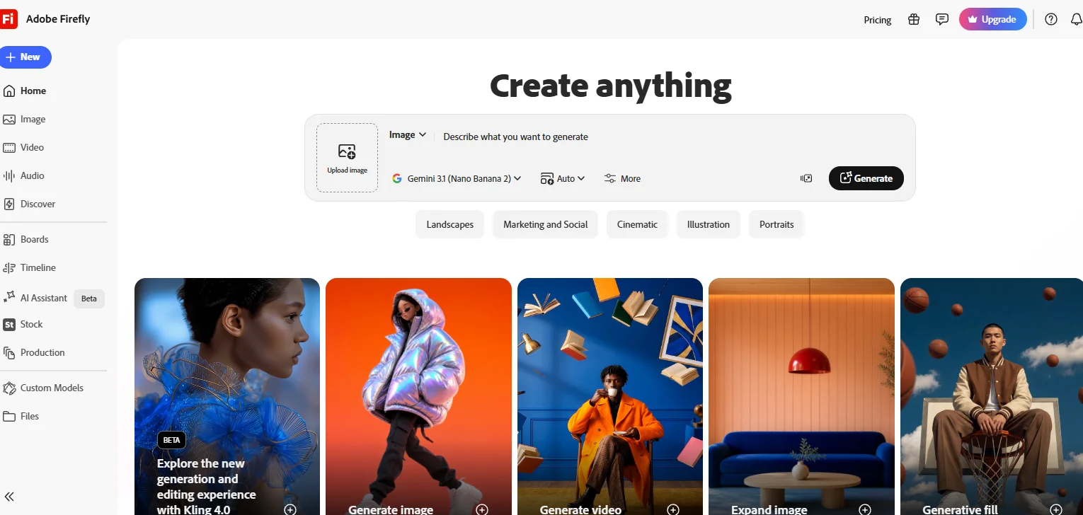The image size is (1083, 515).
Task: Click the New button
Action: (25, 57)
